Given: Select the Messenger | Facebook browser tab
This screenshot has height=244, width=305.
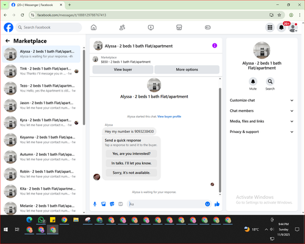Looking at the screenshot, I should click(x=37, y=5).
